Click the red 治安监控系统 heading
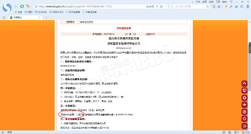Screen dimensions: 251x134 [124, 28]
